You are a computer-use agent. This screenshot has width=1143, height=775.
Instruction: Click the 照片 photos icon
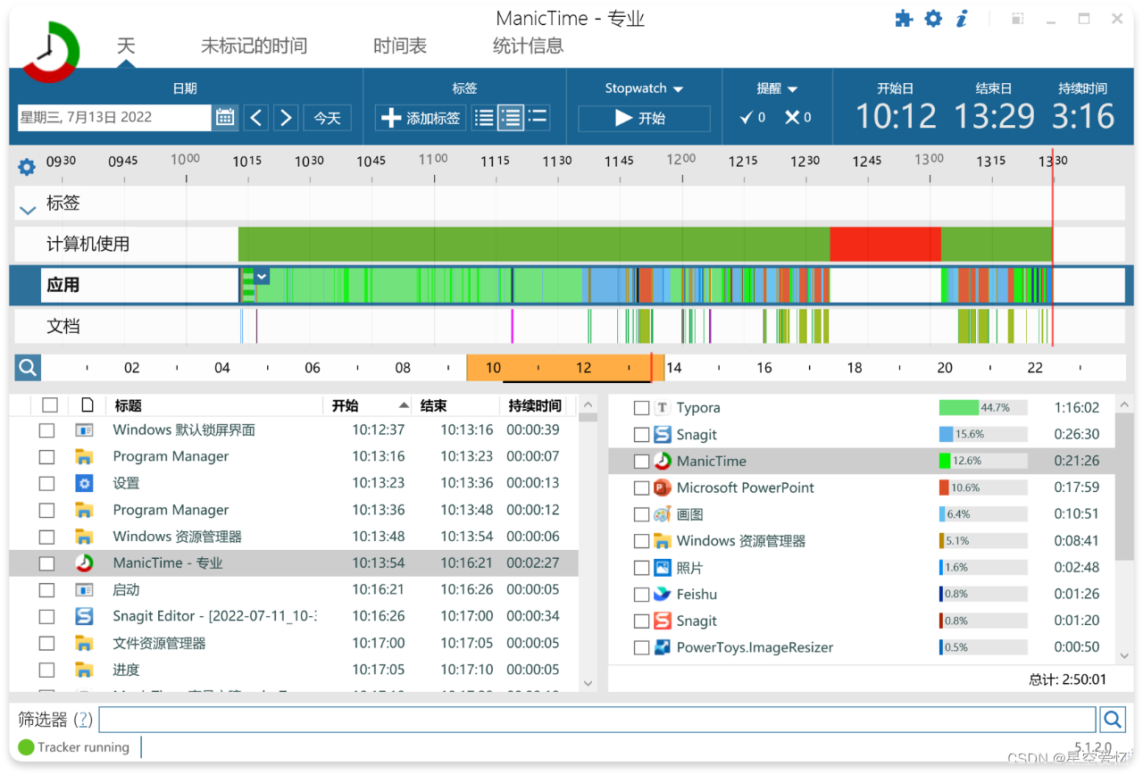click(662, 567)
